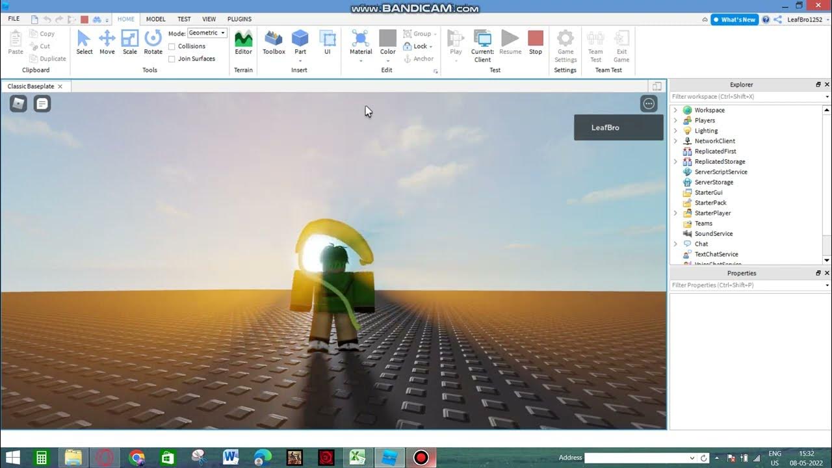The height and width of the screenshot is (468, 832).
Task: Open the Color dropdown arrow
Action: (x=388, y=60)
